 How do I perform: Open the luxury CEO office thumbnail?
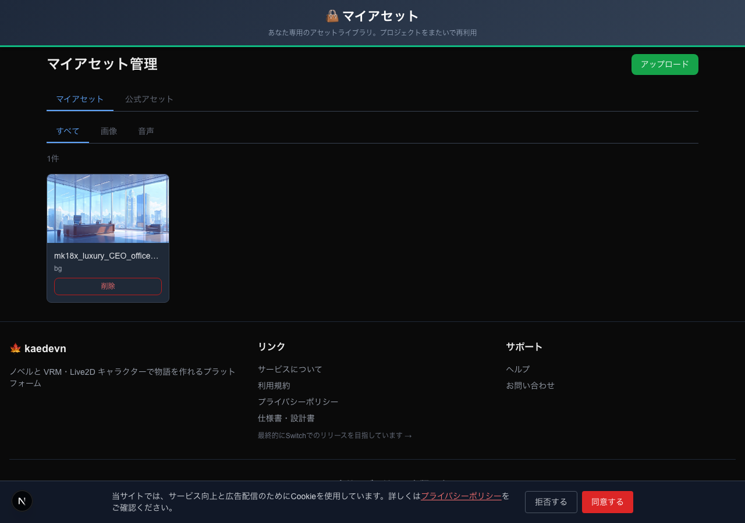(x=108, y=209)
